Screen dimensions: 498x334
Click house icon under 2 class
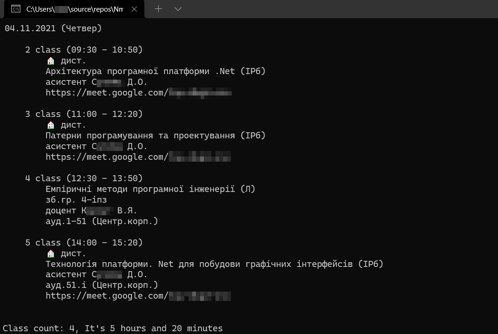click(x=51, y=61)
